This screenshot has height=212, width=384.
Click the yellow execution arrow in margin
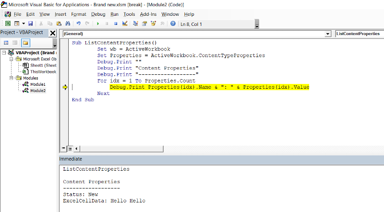[x=65, y=87]
